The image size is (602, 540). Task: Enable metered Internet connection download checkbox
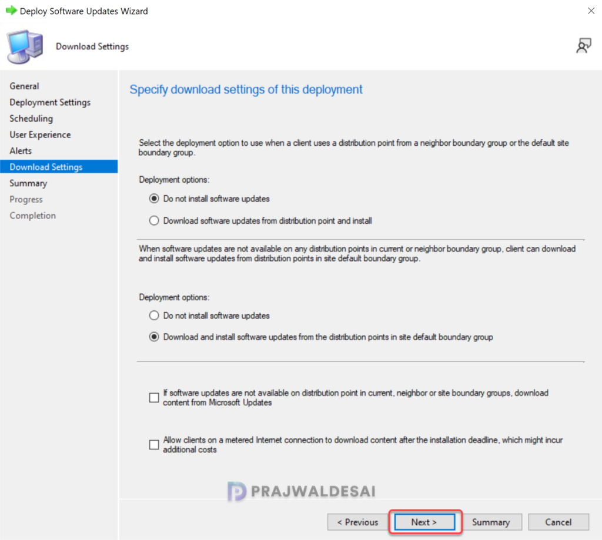pos(154,444)
